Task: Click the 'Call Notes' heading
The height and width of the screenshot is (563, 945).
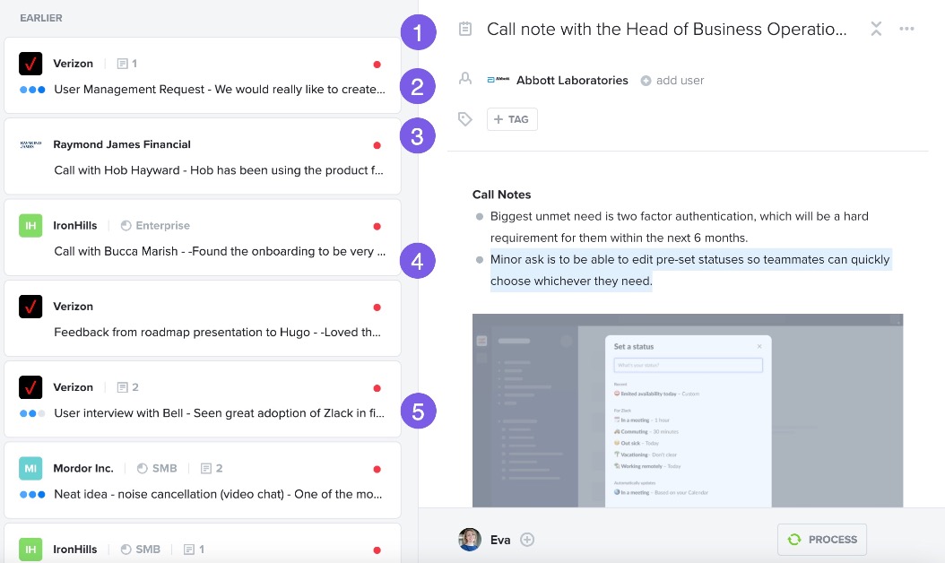Action: (501, 195)
